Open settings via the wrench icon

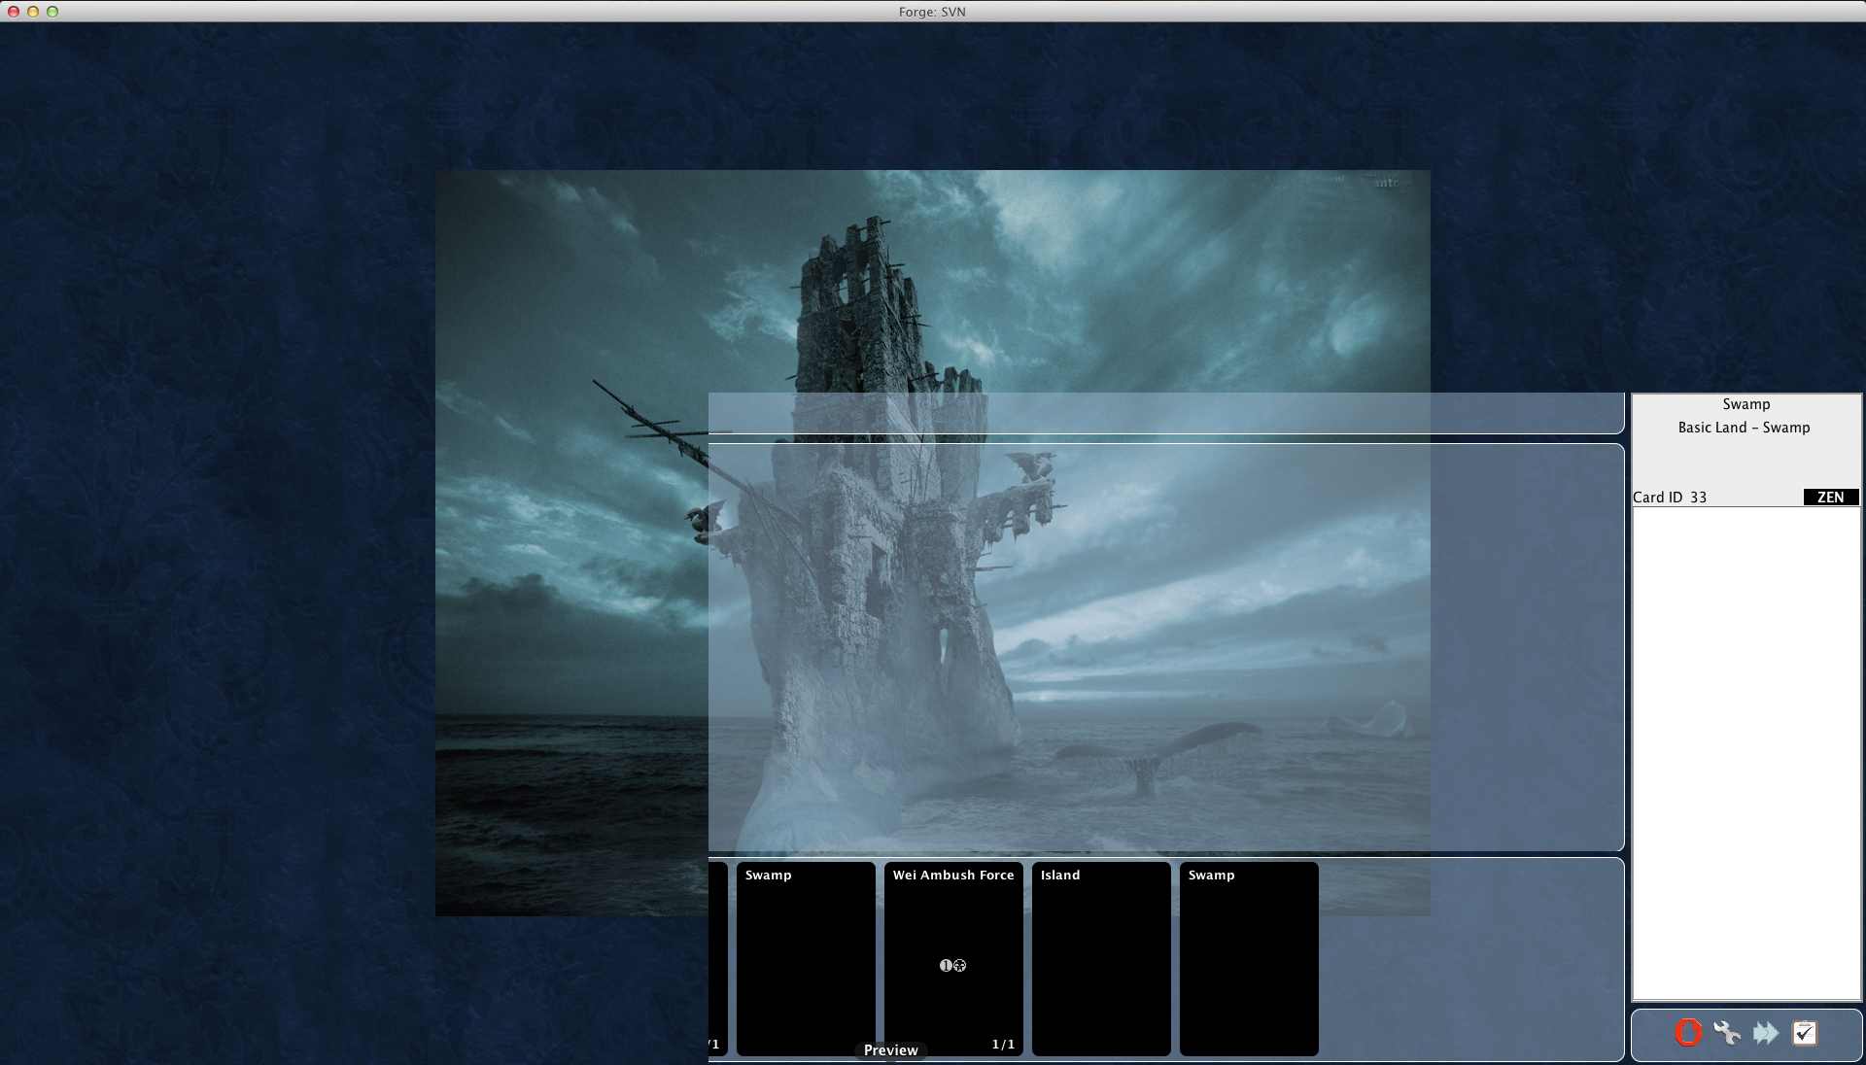click(x=1727, y=1032)
